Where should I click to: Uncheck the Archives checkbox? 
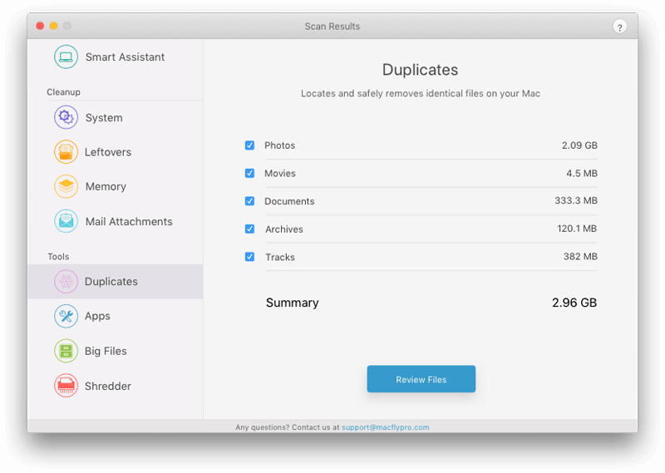pos(249,229)
